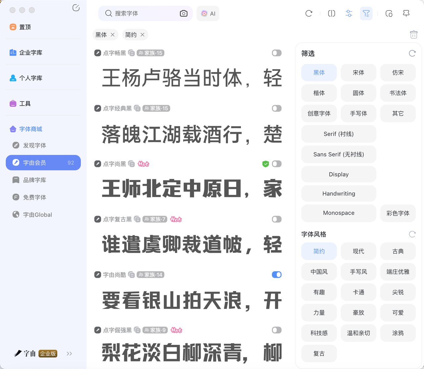Click the green shield icon on 点字尚黑
This screenshot has width=424, height=369.
(265, 164)
